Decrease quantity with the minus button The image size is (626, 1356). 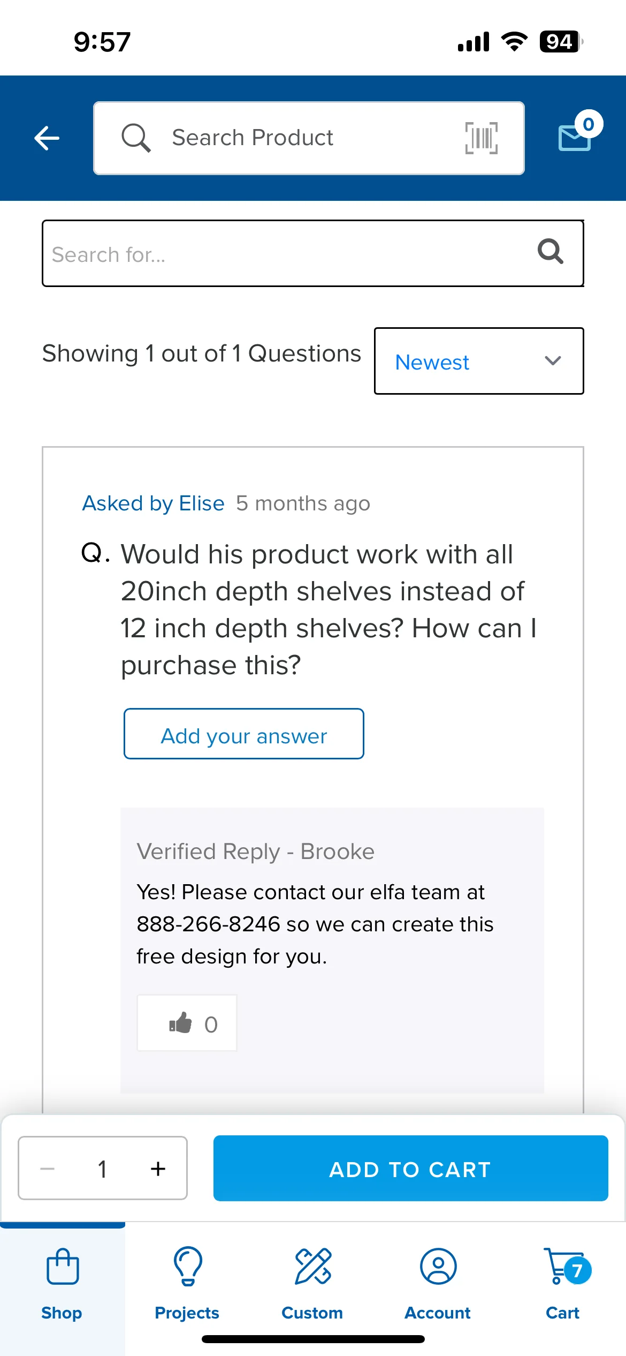[x=47, y=1169]
